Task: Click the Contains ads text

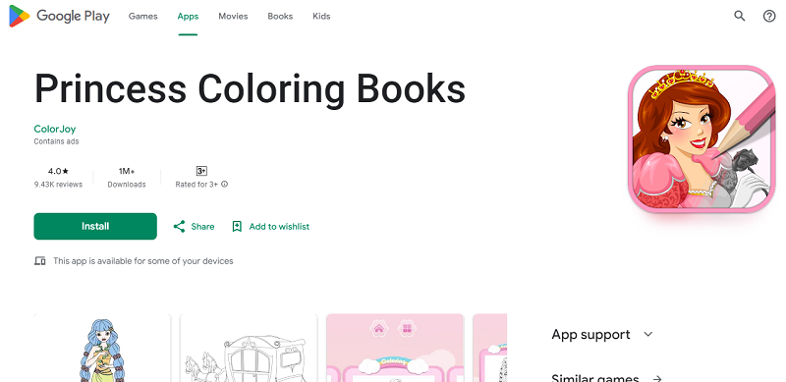Action: tap(56, 141)
